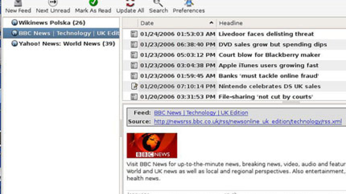
Task: Click the New Feed toolbar button
Action: coord(18,7)
